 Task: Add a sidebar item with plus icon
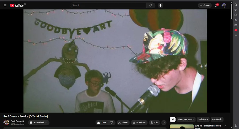click(x=236, y=35)
